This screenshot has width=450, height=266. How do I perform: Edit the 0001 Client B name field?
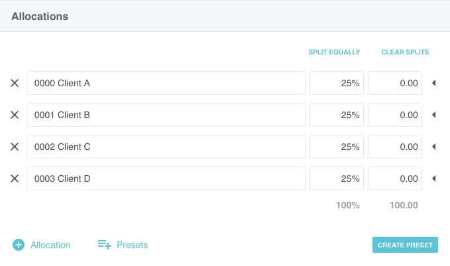tap(166, 115)
